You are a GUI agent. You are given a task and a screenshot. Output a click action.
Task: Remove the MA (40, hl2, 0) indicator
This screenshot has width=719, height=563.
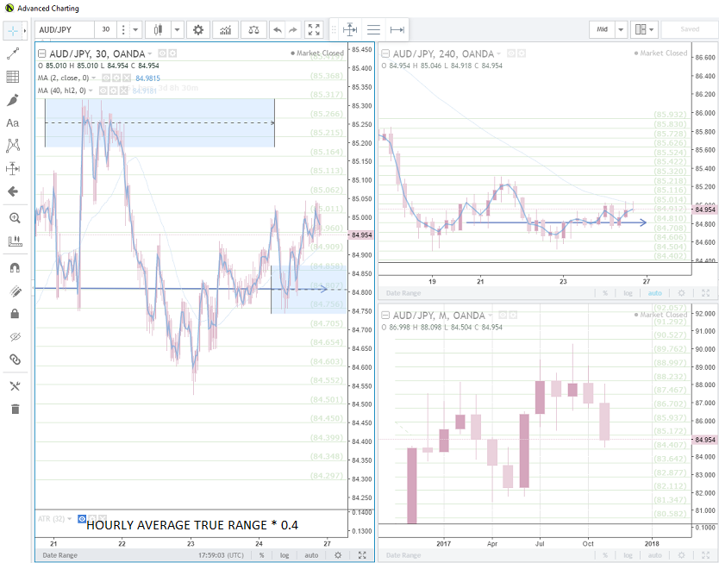pos(124,91)
